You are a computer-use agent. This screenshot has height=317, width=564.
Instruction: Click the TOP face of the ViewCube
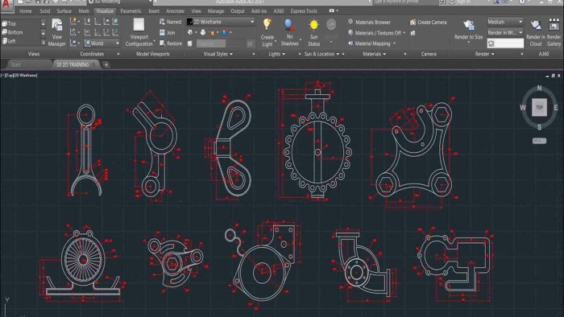tap(539, 107)
